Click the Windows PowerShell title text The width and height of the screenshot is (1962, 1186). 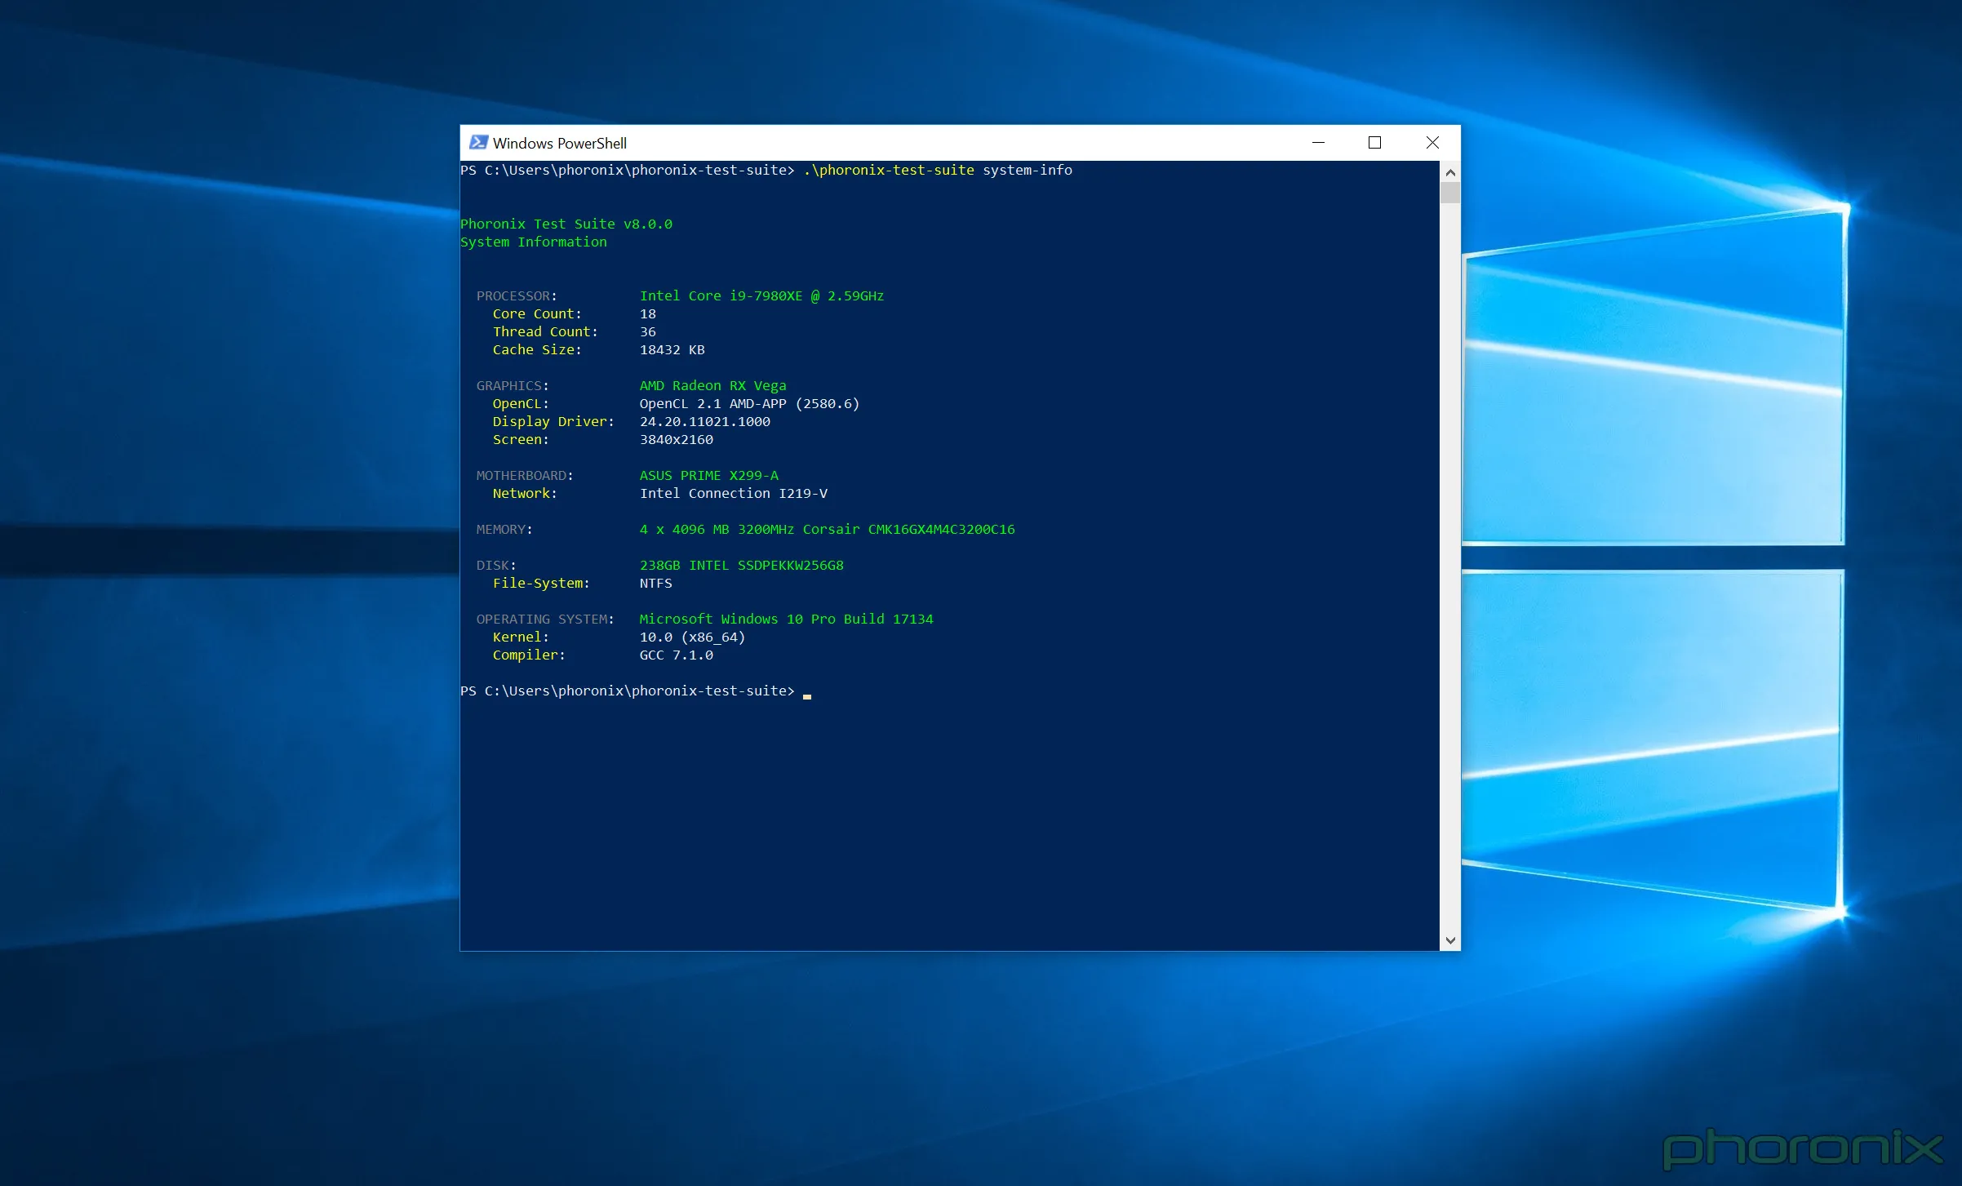click(x=561, y=143)
